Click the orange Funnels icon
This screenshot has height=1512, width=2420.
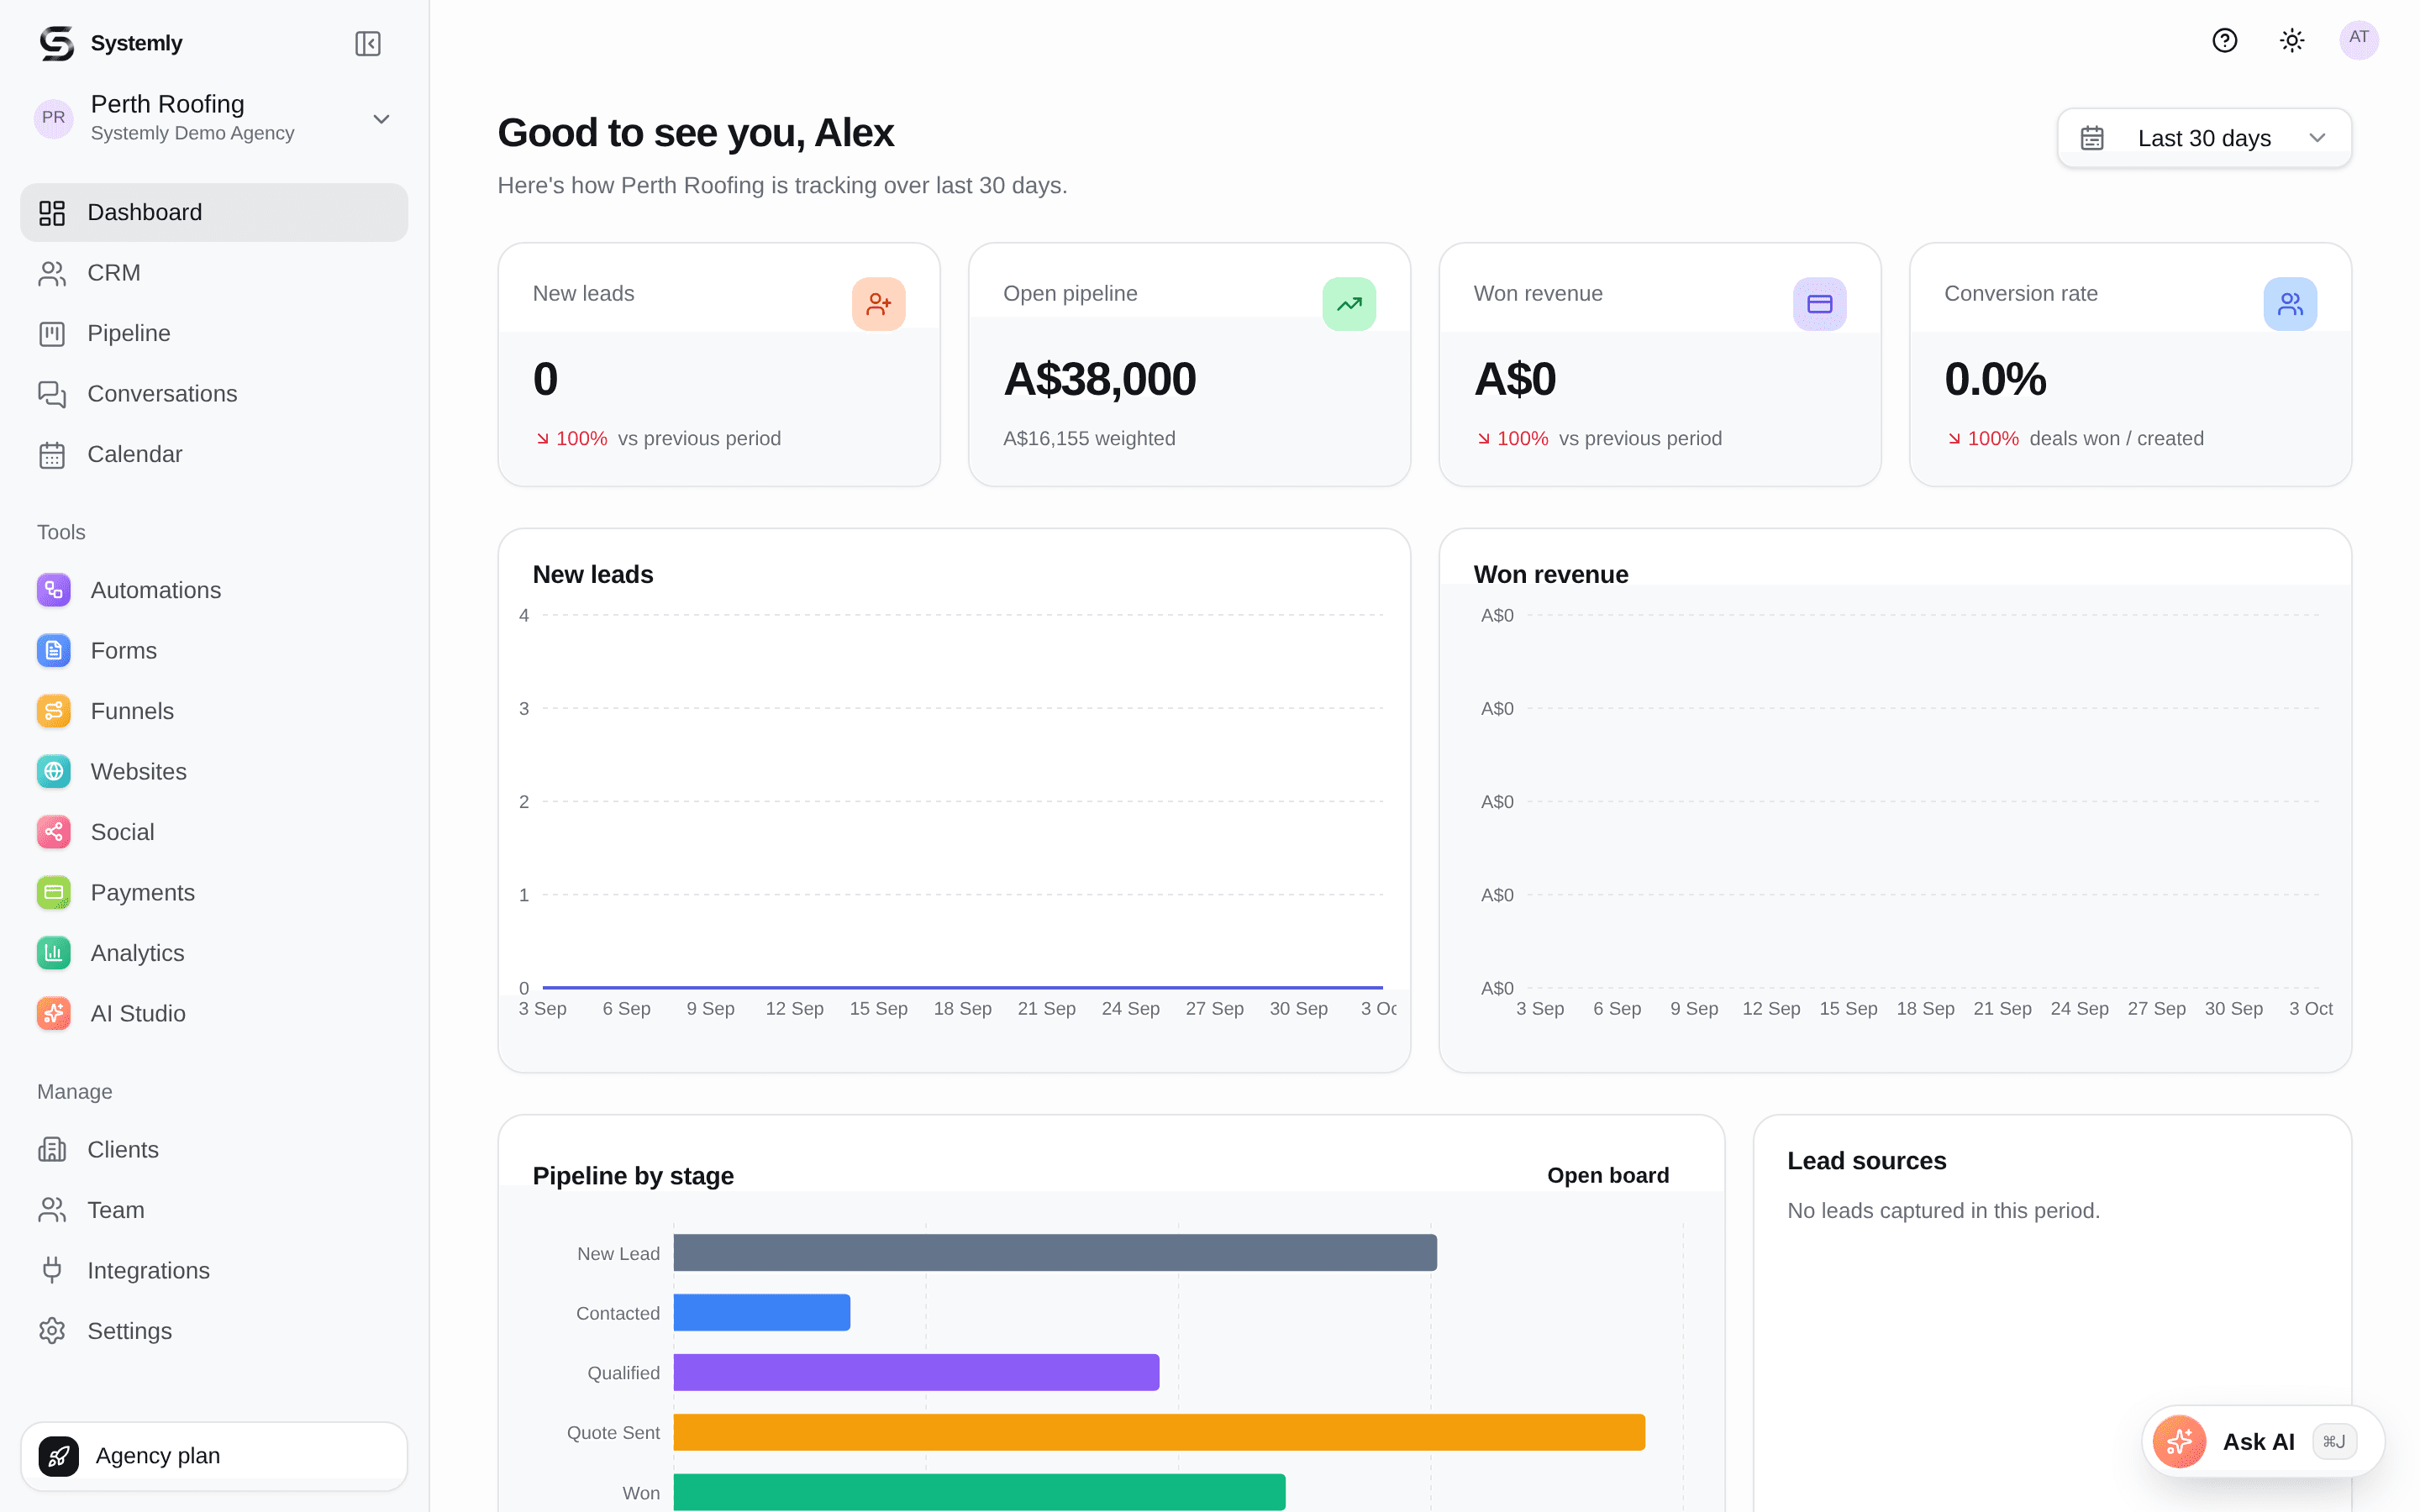point(54,711)
